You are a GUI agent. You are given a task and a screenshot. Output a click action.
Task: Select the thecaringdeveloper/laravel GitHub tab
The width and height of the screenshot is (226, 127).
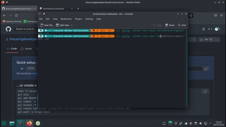coord(19,8)
